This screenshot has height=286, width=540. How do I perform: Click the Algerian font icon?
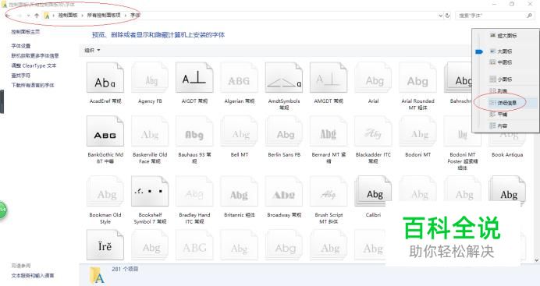240,78
